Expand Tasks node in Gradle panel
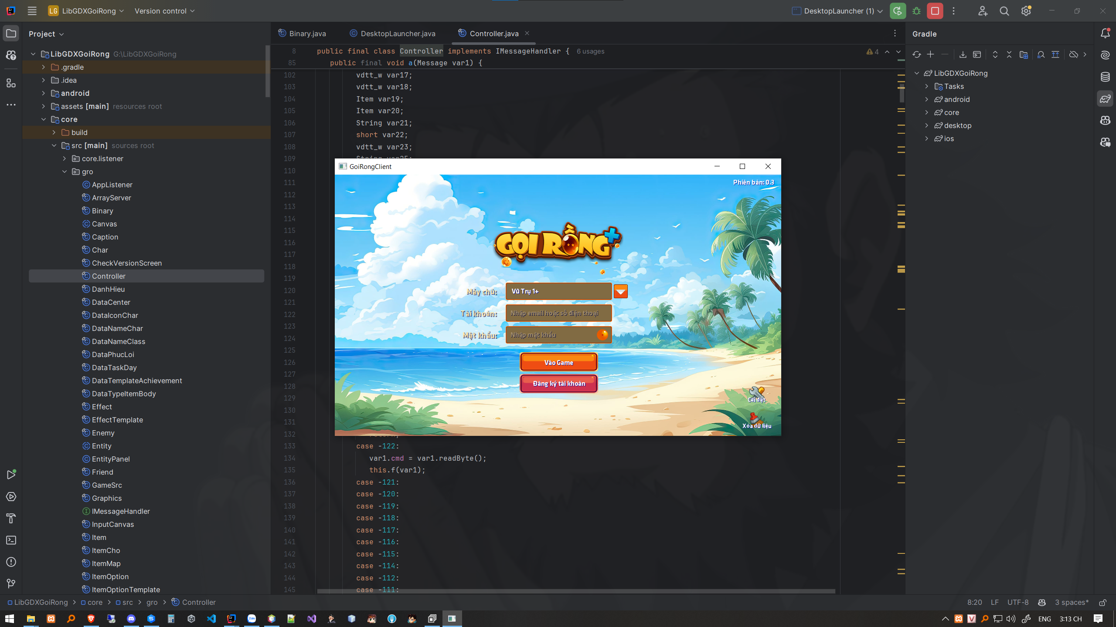 coord(927,86)
